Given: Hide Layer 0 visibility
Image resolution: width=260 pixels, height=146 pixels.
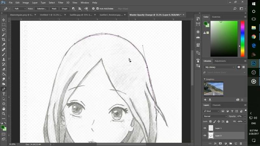Looking at the screenshot, I should click(205, 135).
